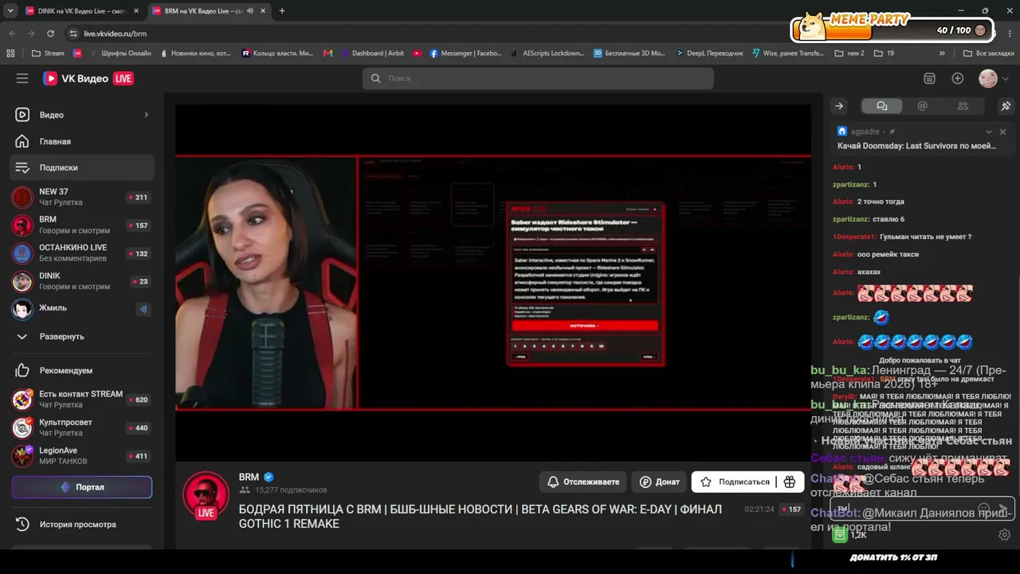
Task: Expand the profile dropdown arrow
Action: point(1004,78)
